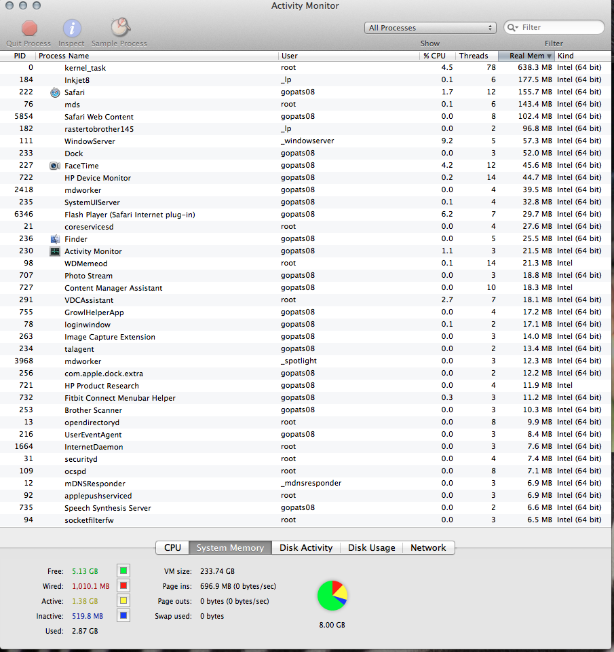Select Flash Player Safari plug-in row
Screen dimensions: 614x652
pyautogui.click(x=305, y=215)
